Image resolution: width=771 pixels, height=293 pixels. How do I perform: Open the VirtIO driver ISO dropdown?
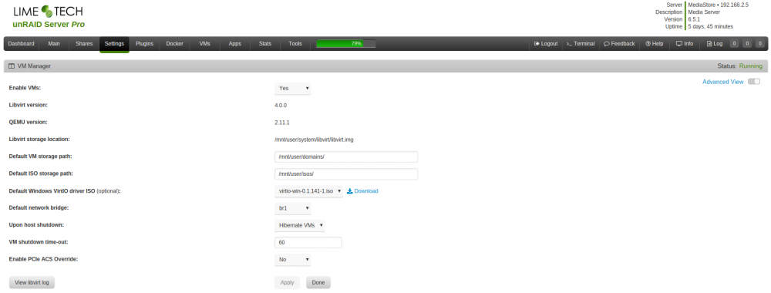pyautogui.click(x=309, y=190)
